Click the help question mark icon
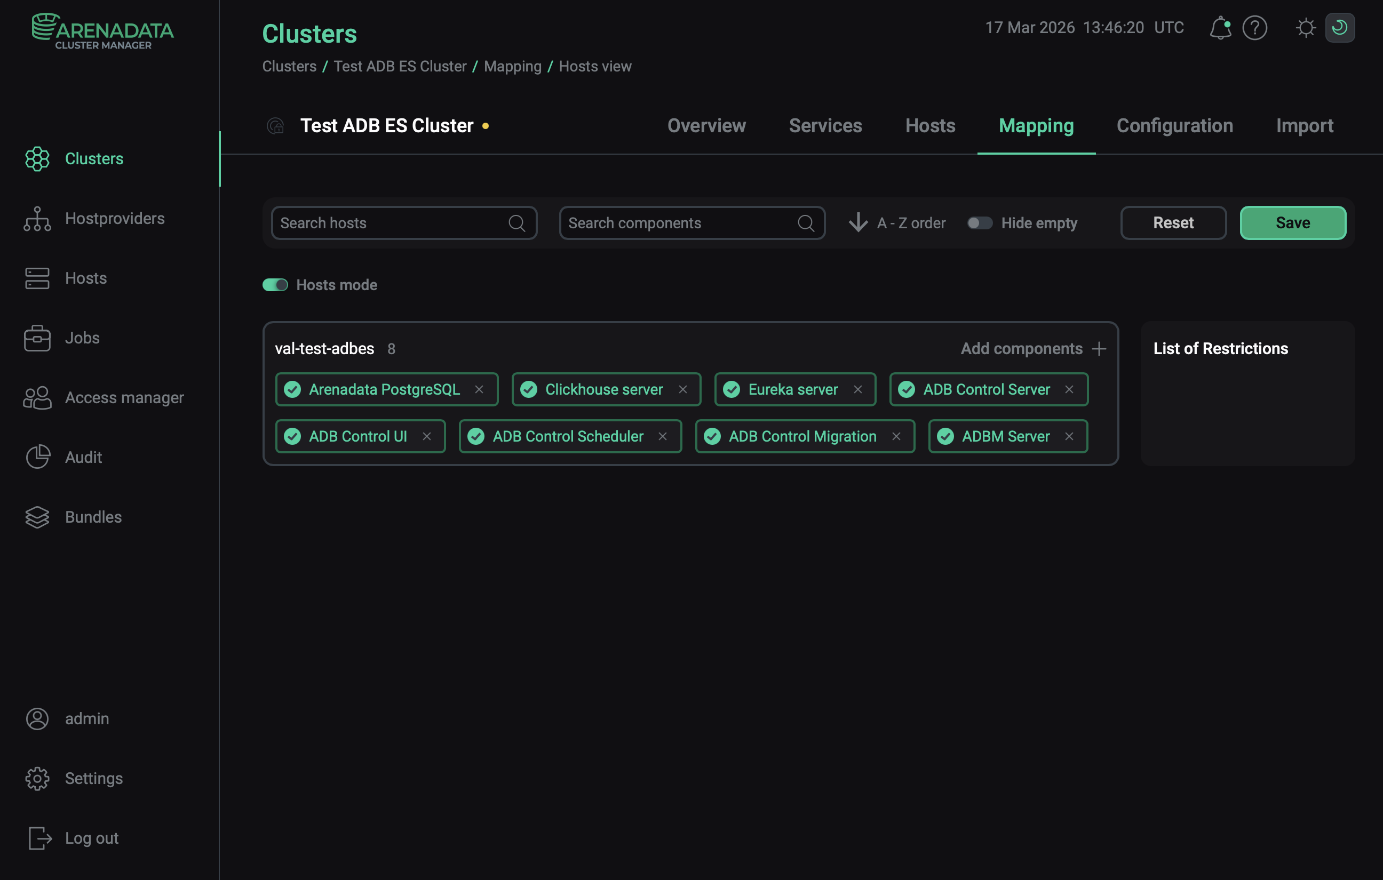Image resolution: width=1383 pixels, height=880 pixels. coord(1255,28)
